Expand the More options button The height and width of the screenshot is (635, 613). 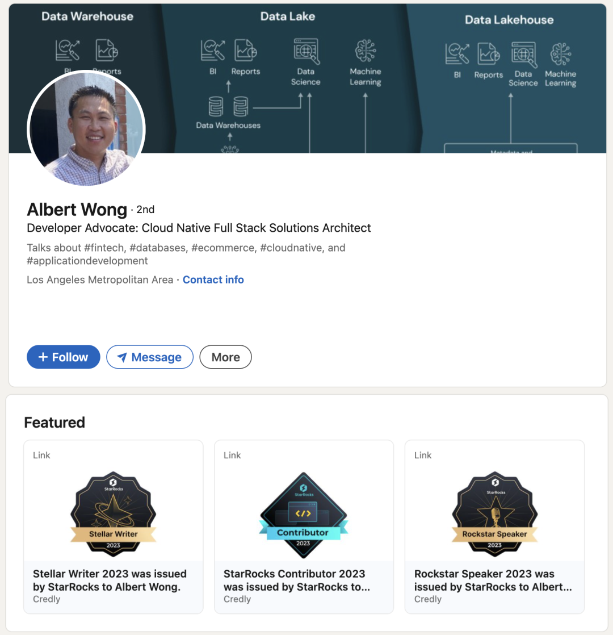point(225,357)
